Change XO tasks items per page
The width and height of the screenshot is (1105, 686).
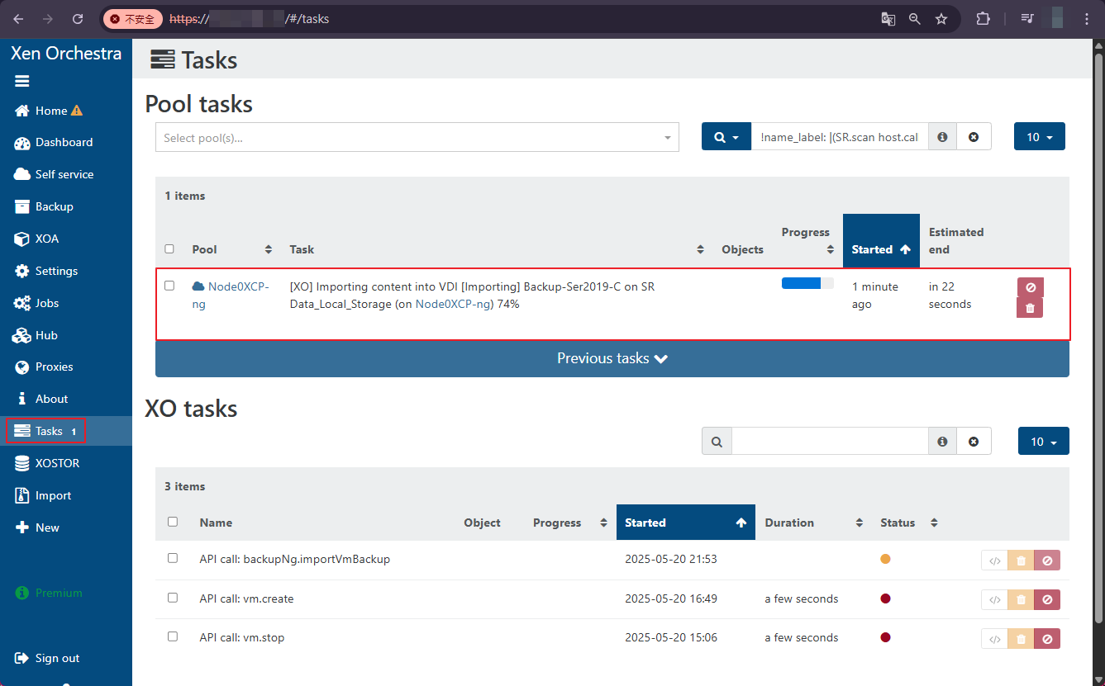tap(1044, 442)
